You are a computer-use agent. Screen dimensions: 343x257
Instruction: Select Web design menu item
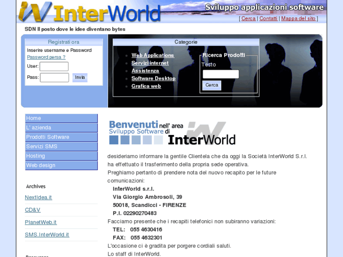(x=61, y=166)
